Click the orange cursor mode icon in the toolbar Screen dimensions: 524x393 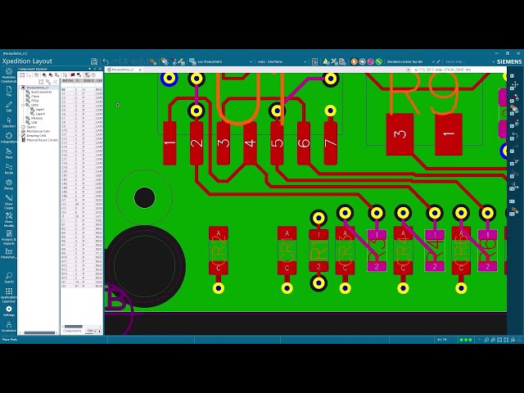[x=355, y=61]
